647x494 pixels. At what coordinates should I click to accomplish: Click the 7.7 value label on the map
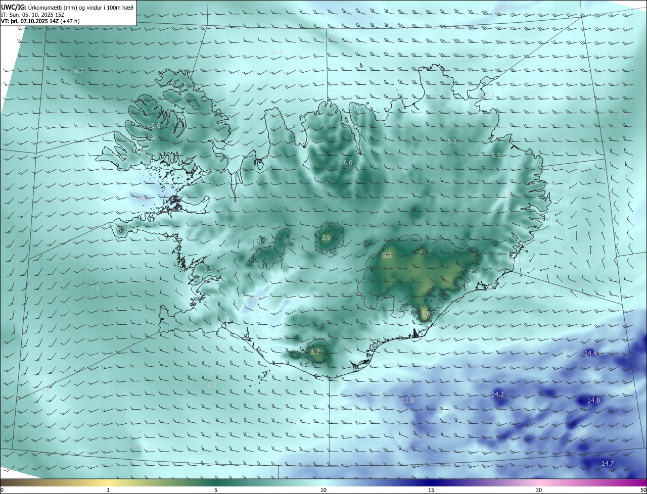click(622, 116)
